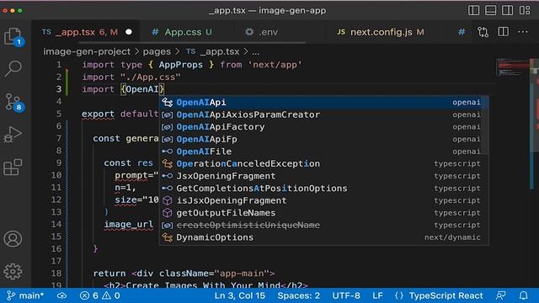Choose isJsxOpeningFragment suggestion
Screen dimensions: 539x303
click(x=323, y=200)
